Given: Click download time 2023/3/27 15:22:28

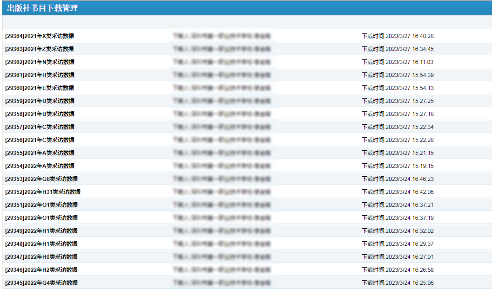Looking at the screenshot, I should (x=398, y=140).
